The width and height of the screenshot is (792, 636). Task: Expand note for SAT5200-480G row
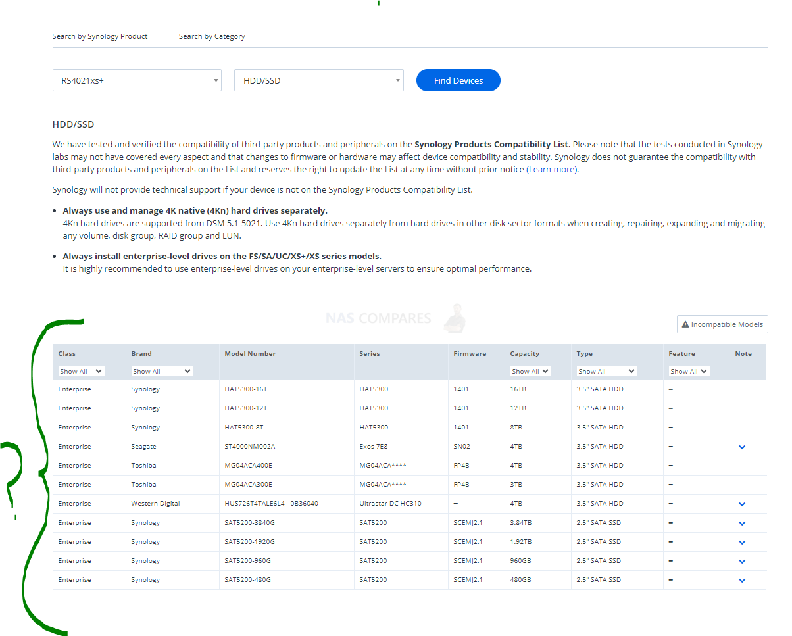[x=742, y=580]
